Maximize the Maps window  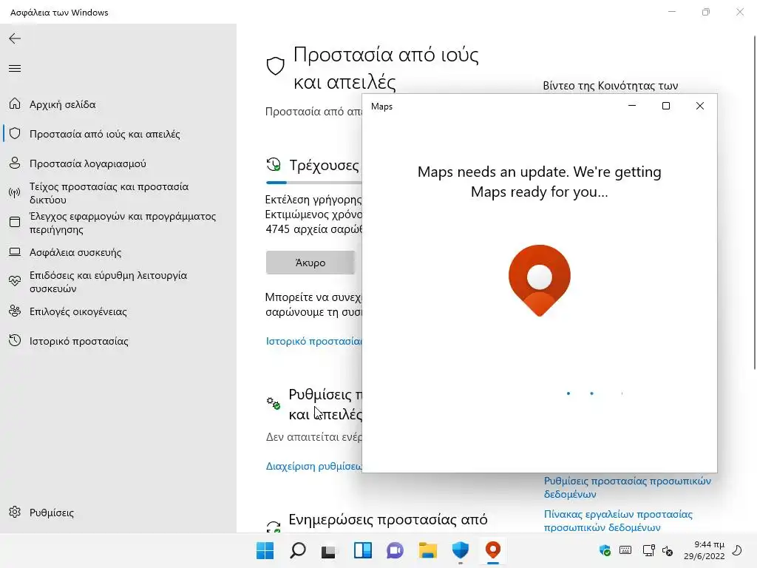tap(666, 106)
